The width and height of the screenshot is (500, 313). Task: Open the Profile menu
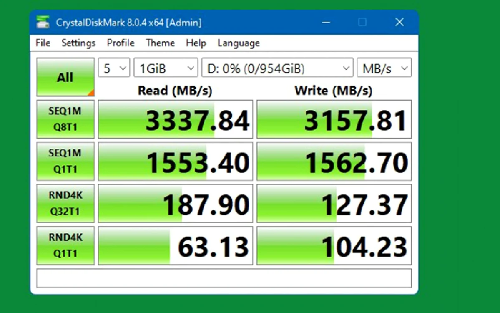121,43
